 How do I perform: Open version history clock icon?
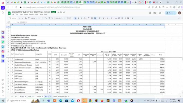click(150, 13)
